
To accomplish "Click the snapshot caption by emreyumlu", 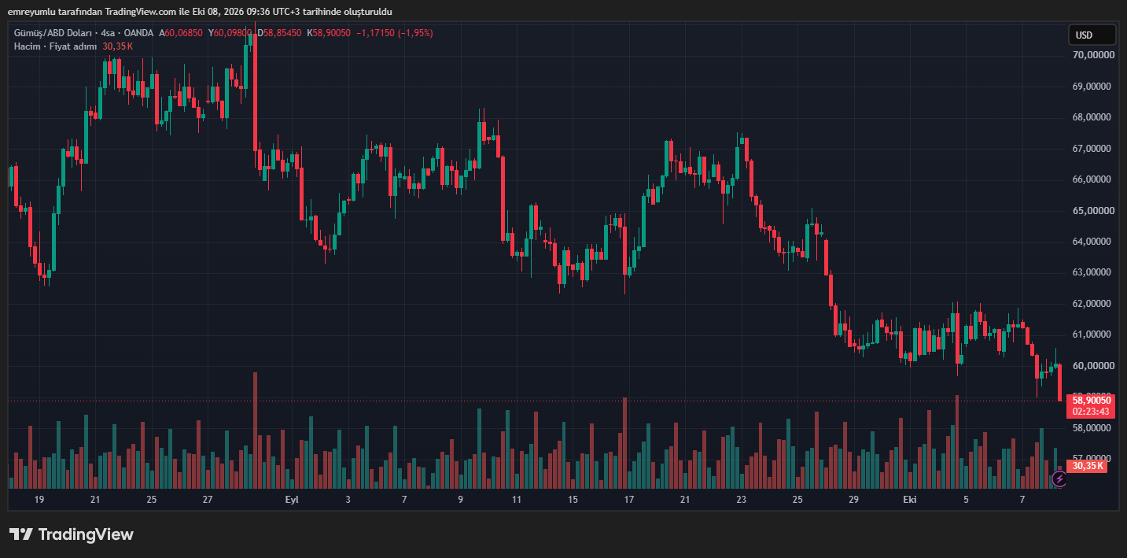I will point(200,12).
